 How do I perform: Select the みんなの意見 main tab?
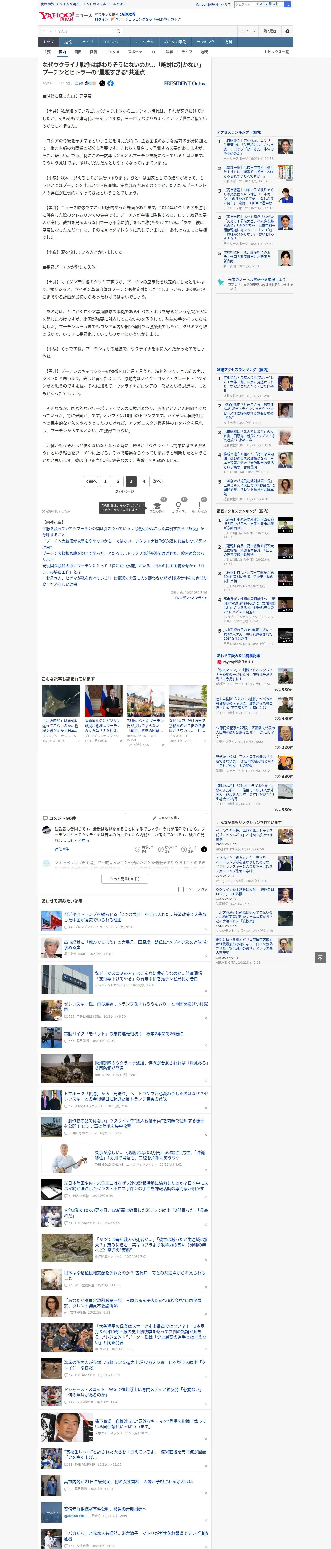(175, 42)
